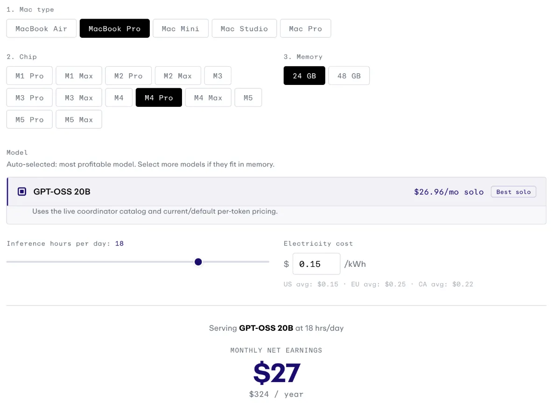Switch memory to 48 GB
This screenshot has height=404, width=560.
click(349, 76)
